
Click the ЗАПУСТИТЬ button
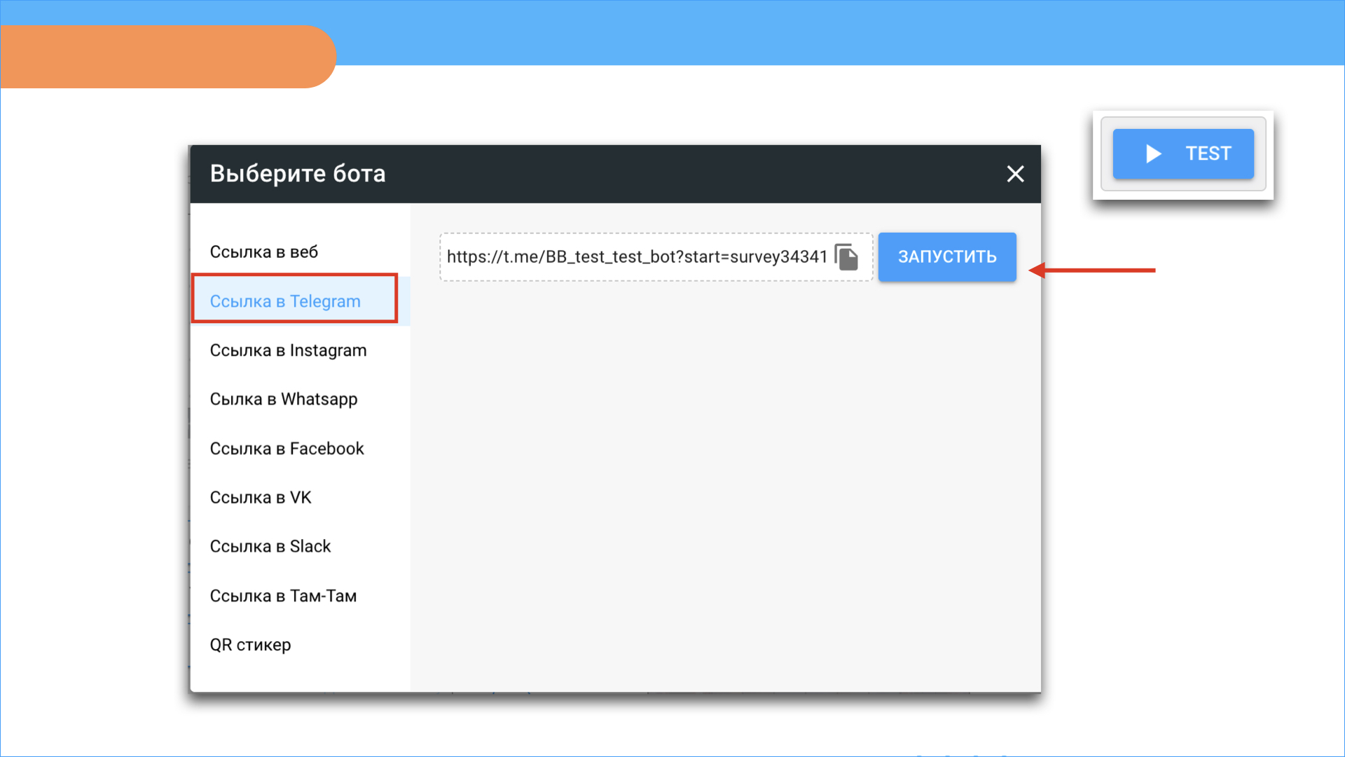947,257
